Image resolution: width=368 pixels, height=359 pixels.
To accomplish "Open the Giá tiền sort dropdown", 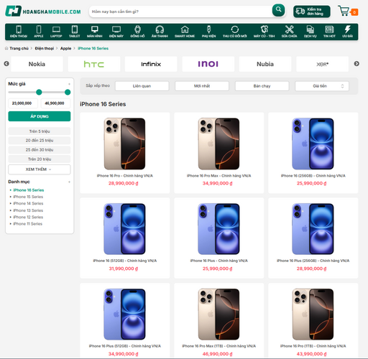I will (322, 86).
